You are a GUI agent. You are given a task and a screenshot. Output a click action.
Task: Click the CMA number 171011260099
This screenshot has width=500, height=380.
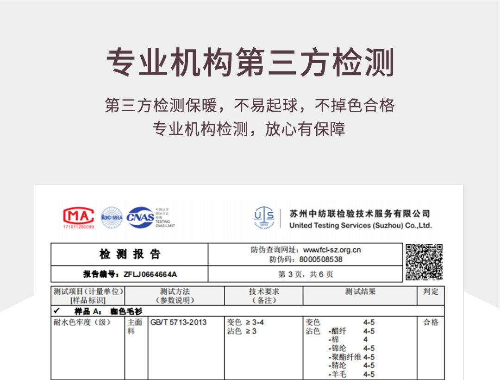click(78, 227)
